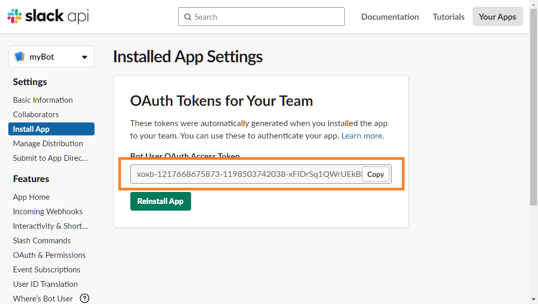Open the Slash Commands page
Screen dimensions: 538x304
[42, 240]
